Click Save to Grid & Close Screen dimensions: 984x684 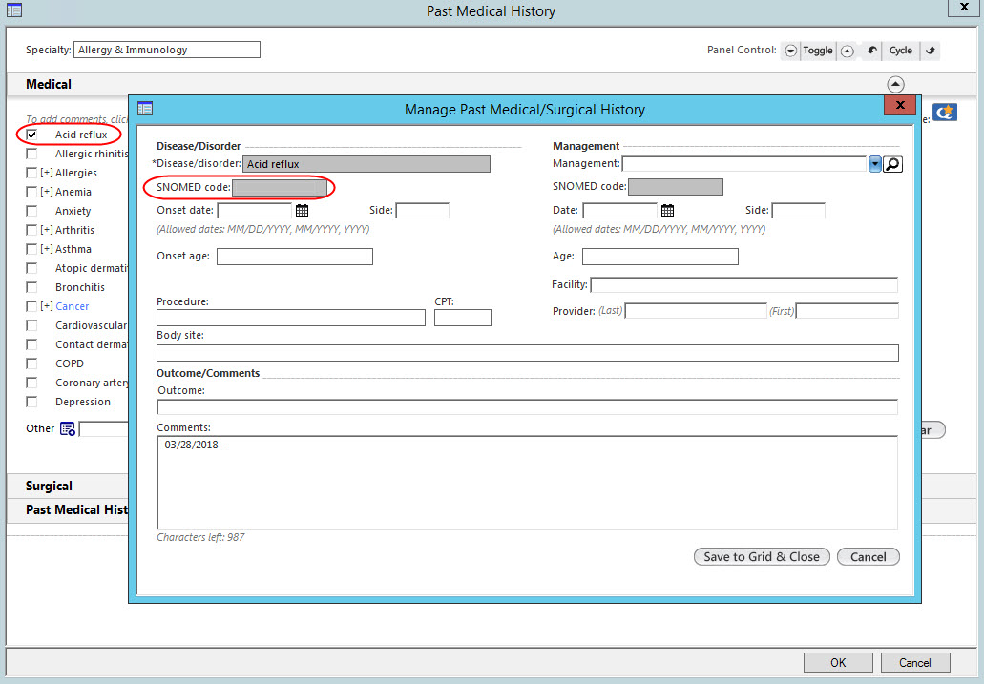[762, 556]
